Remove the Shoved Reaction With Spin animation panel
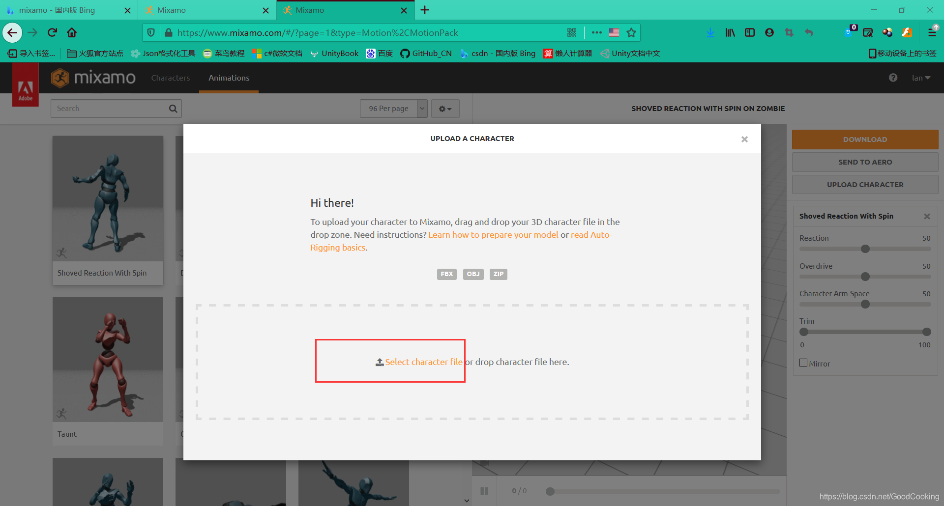 click(927, 216)
